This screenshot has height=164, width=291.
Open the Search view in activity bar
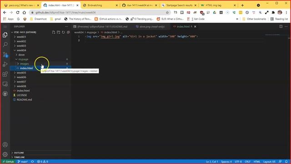pyautogui.click(x=5, y=45)
